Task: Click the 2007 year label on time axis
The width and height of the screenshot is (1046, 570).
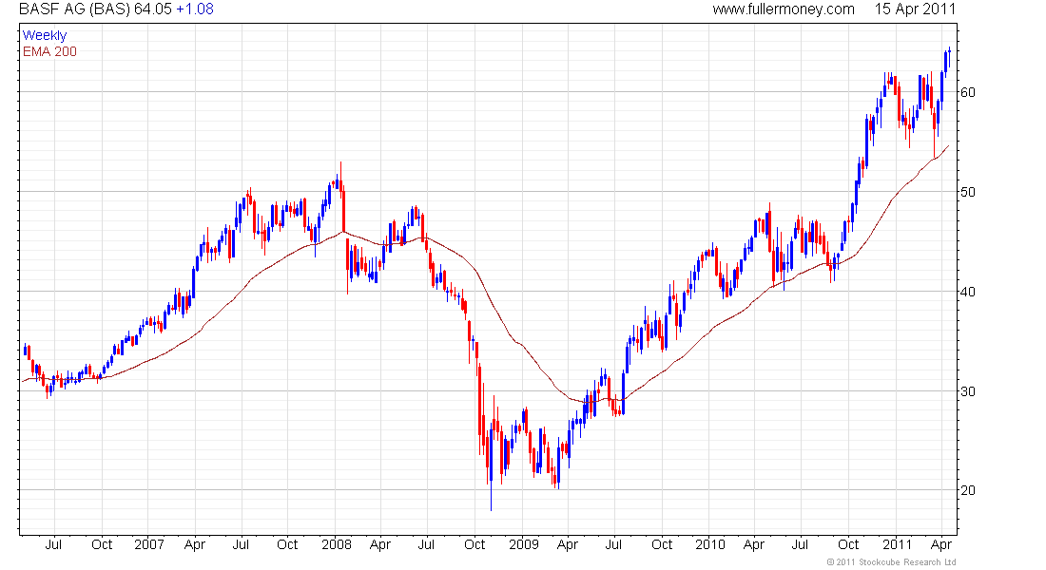Action: click(x=148, y=544)
